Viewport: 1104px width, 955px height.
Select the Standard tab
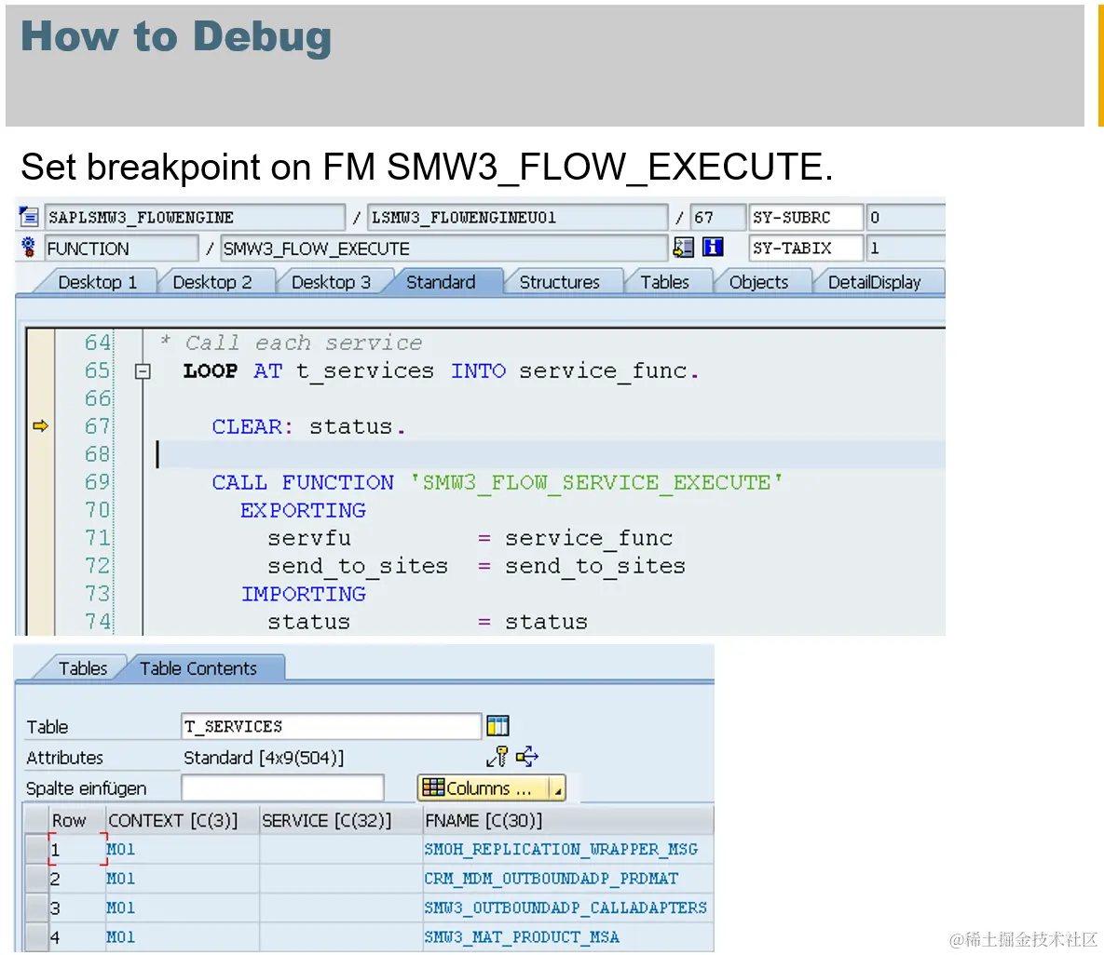click(x=441, y=282)
